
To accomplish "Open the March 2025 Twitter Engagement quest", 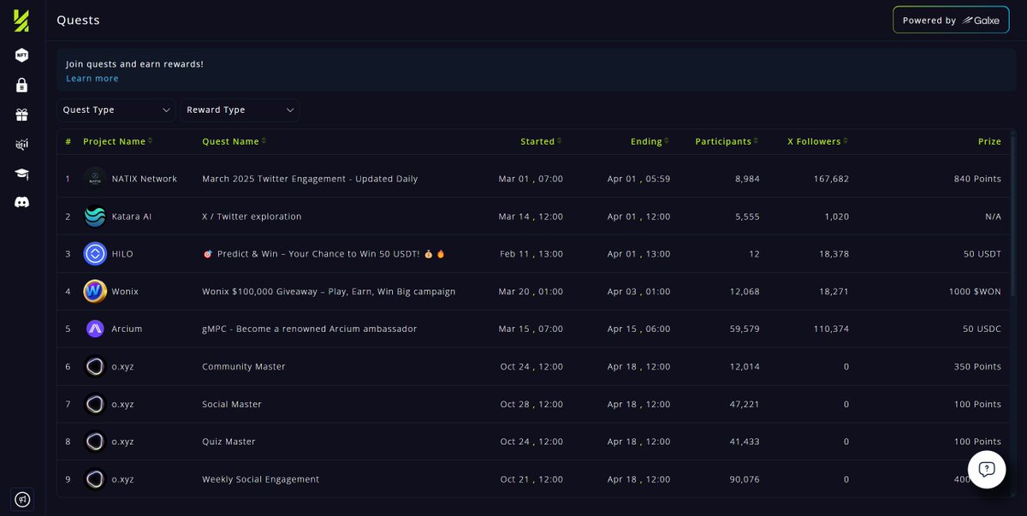I will click(310, 179).
